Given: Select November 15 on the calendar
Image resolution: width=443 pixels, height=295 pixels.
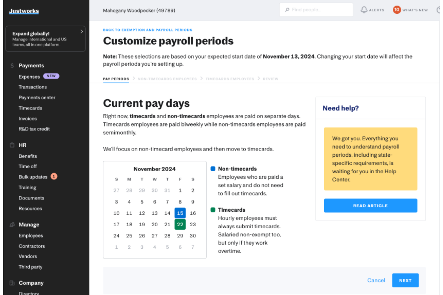Looking at the screenshot, I should (x=180, y=213).
